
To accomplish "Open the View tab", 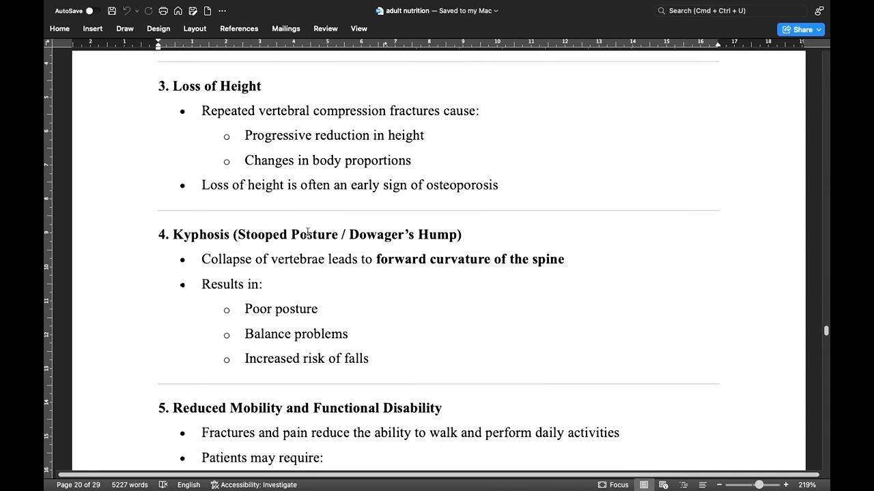I will [x=359, y=29].
